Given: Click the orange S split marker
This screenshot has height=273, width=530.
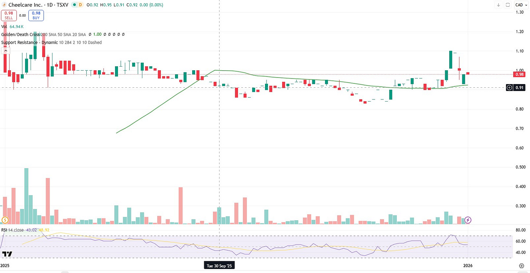Looking at the screenshot, I should (5, 220).
